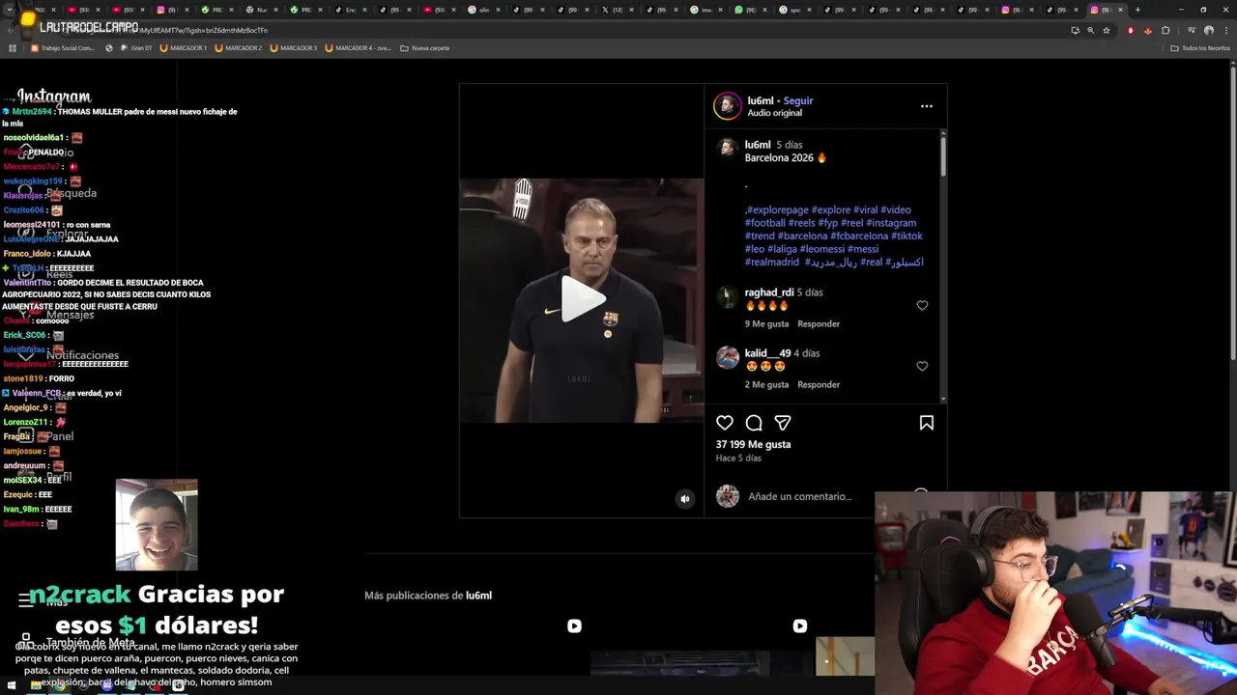Image resolution: width=1237 pixels, height=695 pixels.
Task: Click lu6ml in Más publicaciones de lu6ml
Action: click(478, 596)
